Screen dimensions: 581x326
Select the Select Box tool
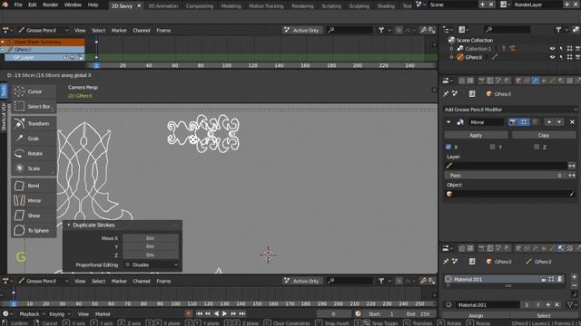pos(34,107)
